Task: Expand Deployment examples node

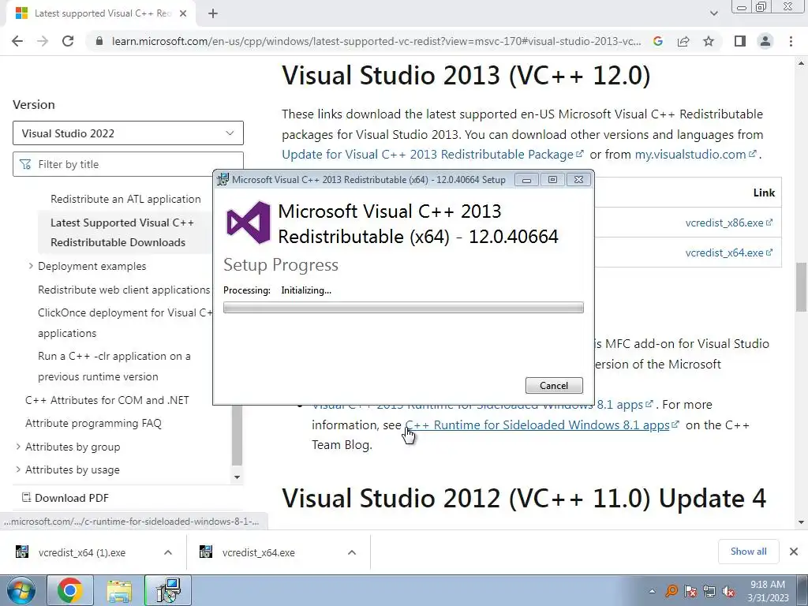Action: pyautogui.click(x=31, y=266)
